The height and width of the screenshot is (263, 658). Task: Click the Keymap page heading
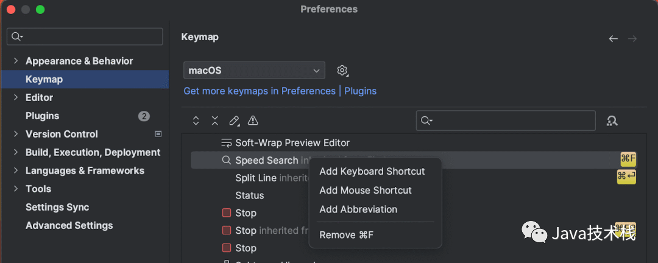click(x=200, y=37)
